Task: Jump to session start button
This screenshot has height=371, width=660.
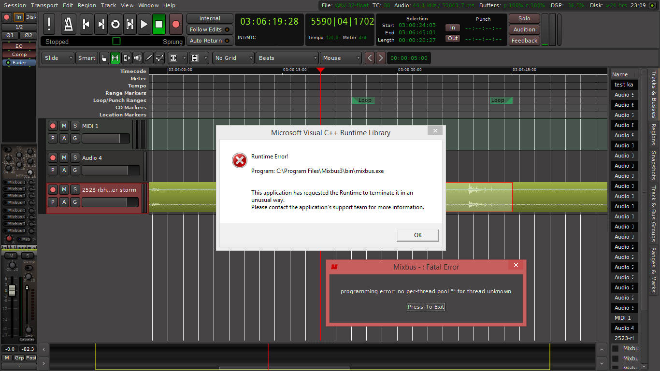Action: point(86,24)
